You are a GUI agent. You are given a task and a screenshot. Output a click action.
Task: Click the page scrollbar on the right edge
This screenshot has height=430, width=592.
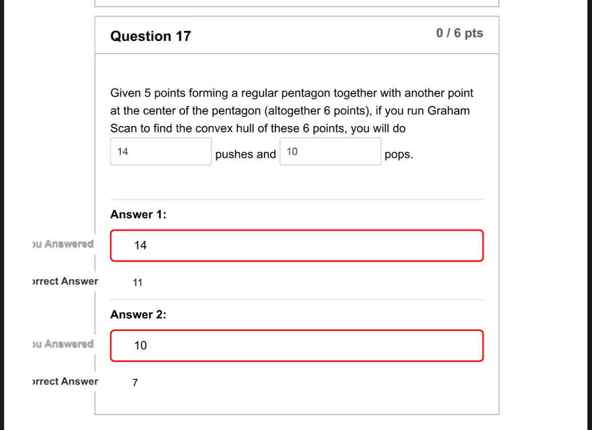589,215
